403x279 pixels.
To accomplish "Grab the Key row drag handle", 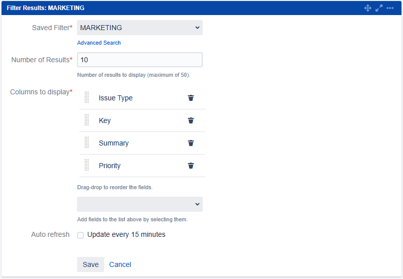I will 87,120.
